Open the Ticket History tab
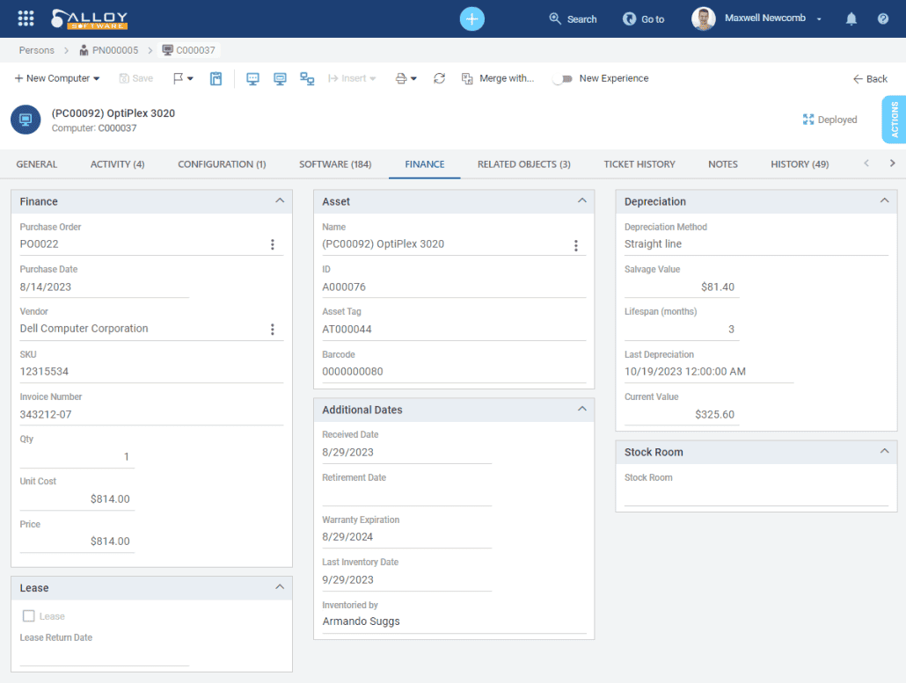Screen dimensions: 906x683 639,164
